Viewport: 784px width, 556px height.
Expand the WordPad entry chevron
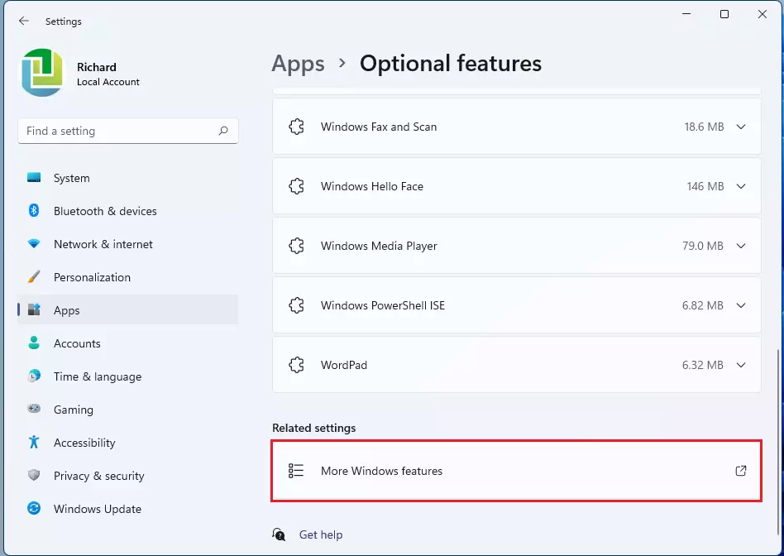741,365
